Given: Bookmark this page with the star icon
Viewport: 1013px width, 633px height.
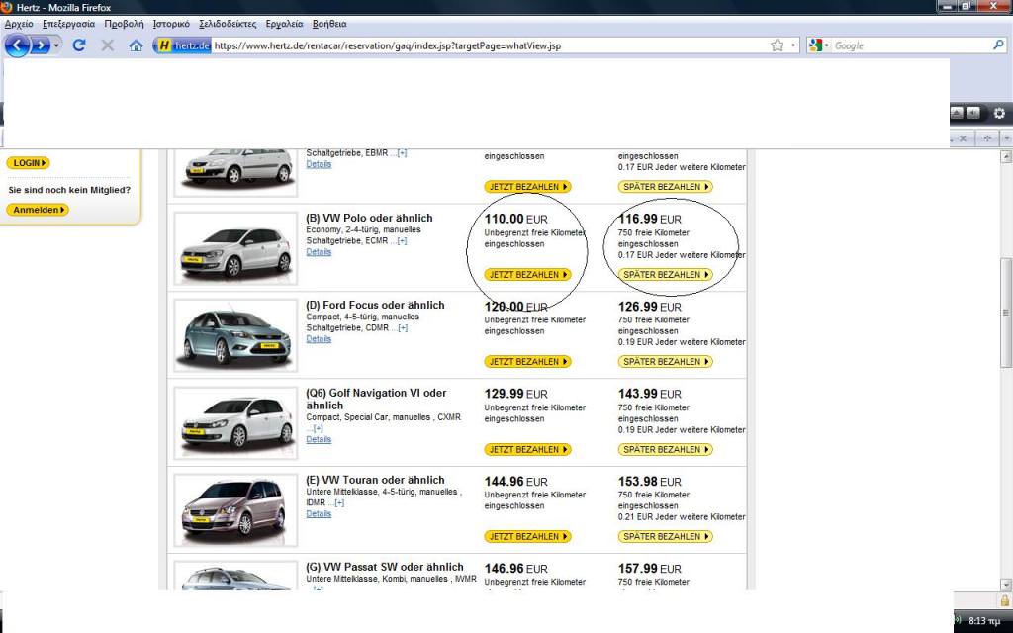Looking at the screenshot, I should pyautogui.click(x=778, y=45).
